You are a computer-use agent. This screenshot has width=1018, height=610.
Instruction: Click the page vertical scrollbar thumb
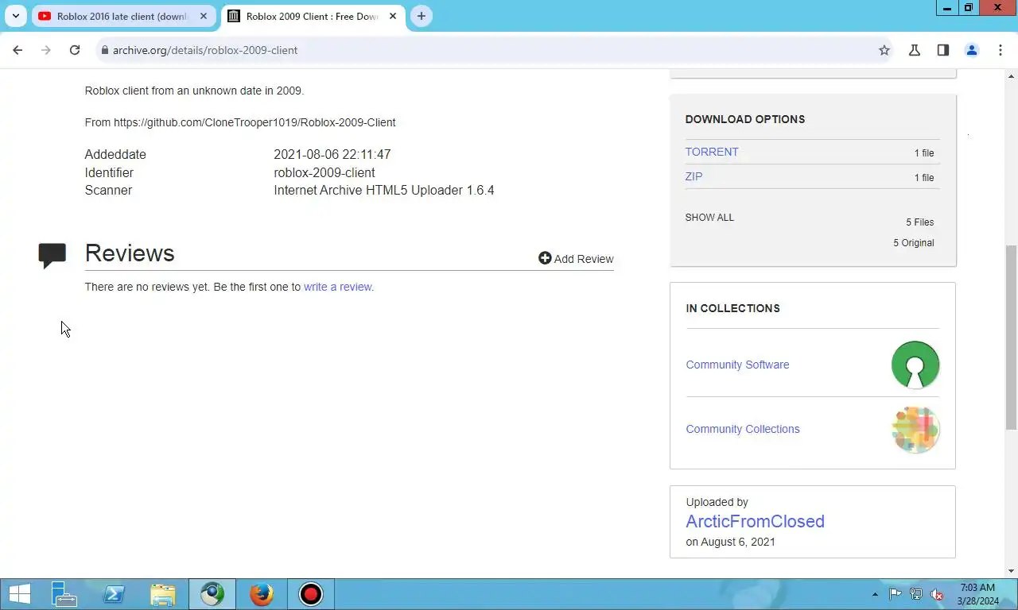1012,338
